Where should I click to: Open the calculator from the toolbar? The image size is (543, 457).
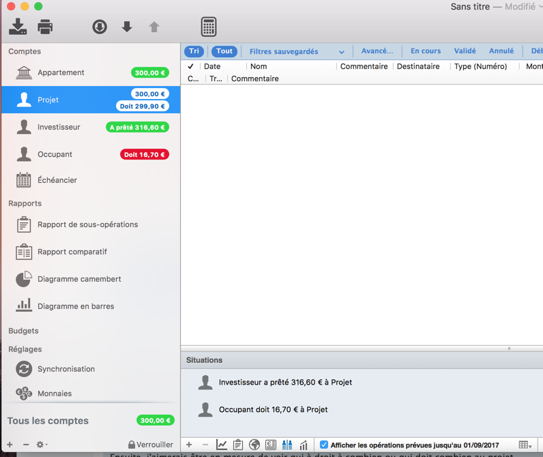[209, 27]
